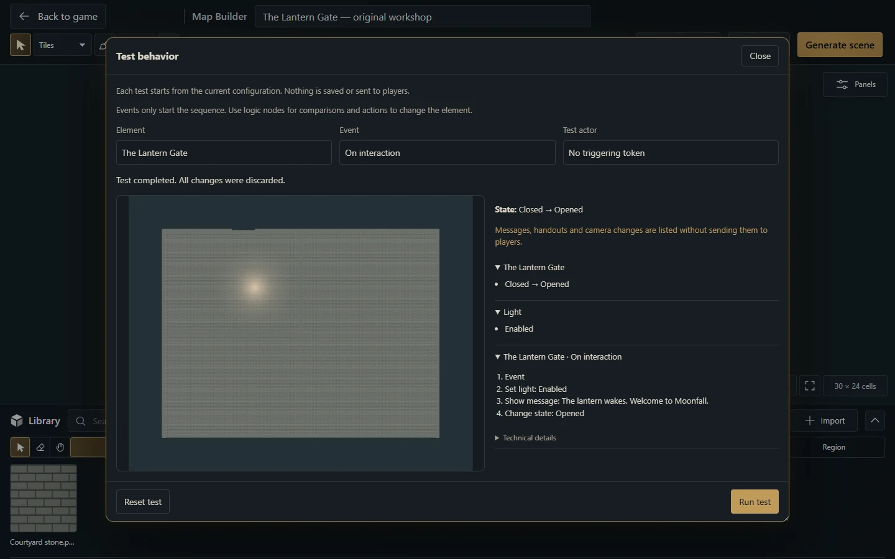Click the Run test button
This screenshot has height=559, width=895.
[755, 502]
